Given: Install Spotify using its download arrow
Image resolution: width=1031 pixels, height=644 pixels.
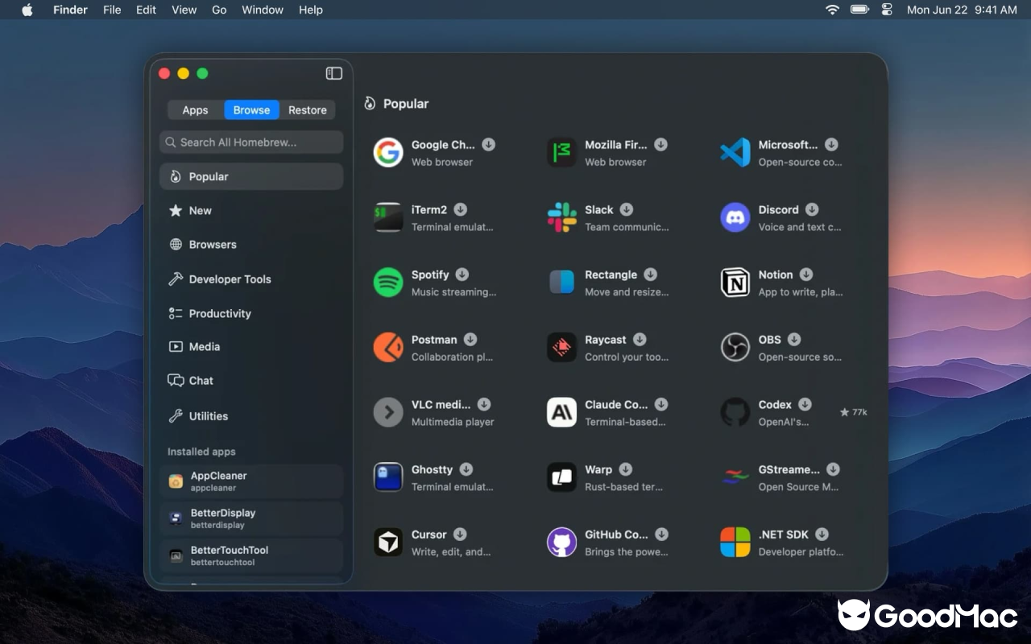Looking at the screenshot, I should pos(462,275).
